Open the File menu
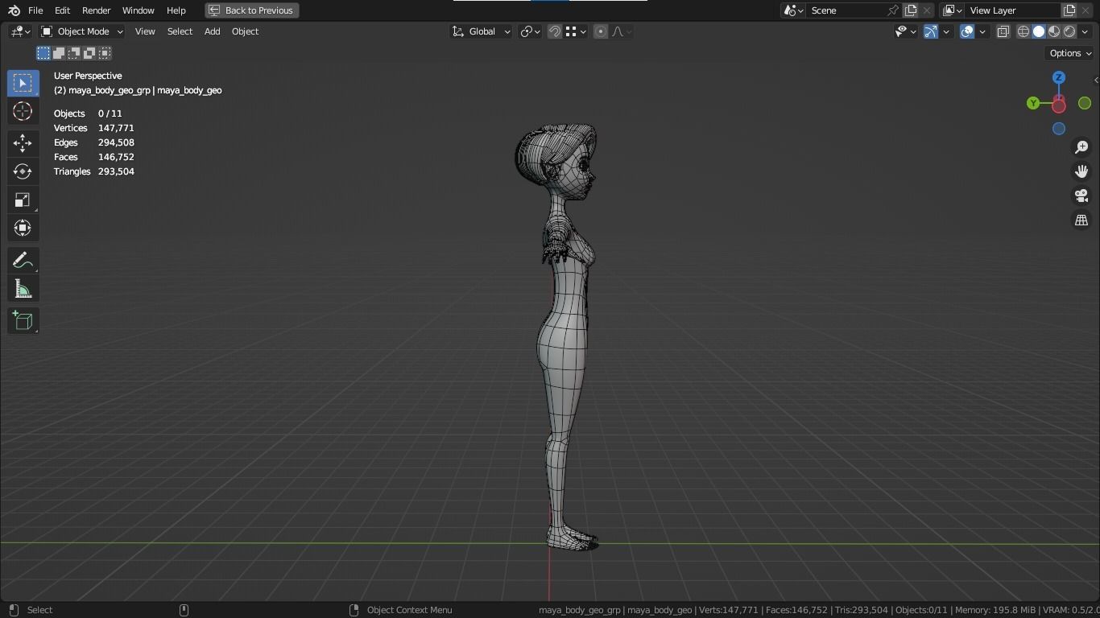 click(x=35, y=10)
